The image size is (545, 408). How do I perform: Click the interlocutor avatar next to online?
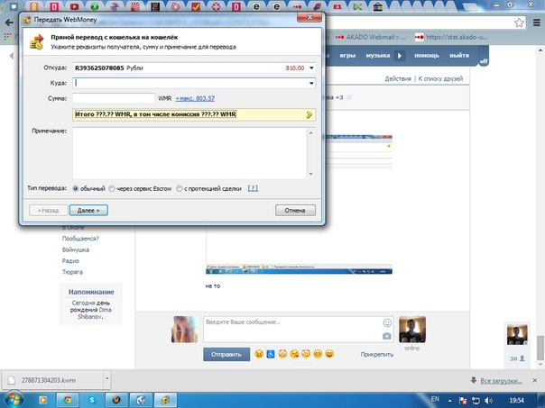(x=412, y=330)
